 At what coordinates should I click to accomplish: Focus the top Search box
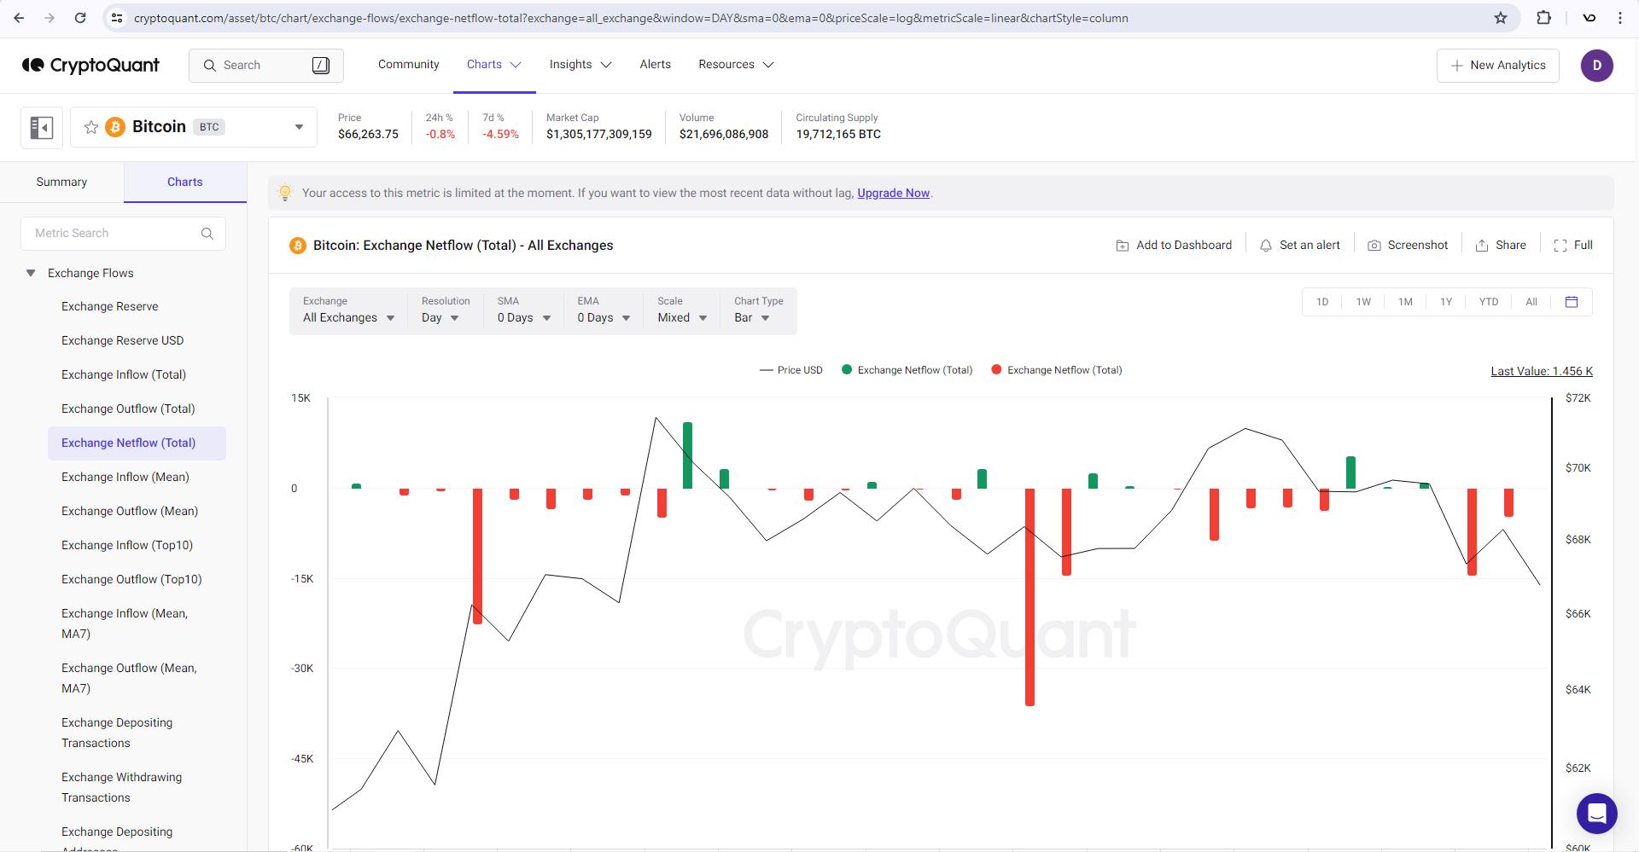point(266,66)
